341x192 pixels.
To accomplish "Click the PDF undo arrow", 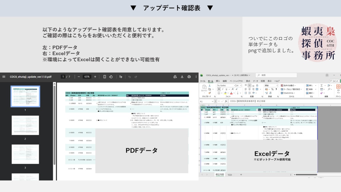I will [x=130, y=77].
